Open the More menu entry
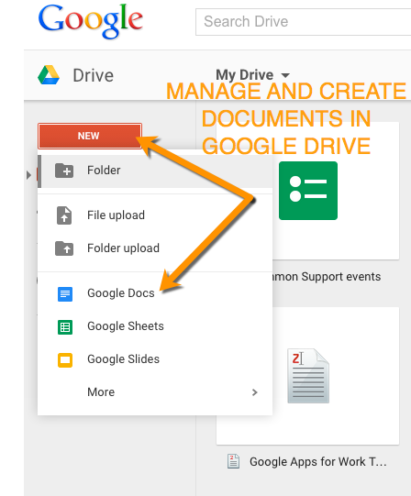 pos(155,392)
